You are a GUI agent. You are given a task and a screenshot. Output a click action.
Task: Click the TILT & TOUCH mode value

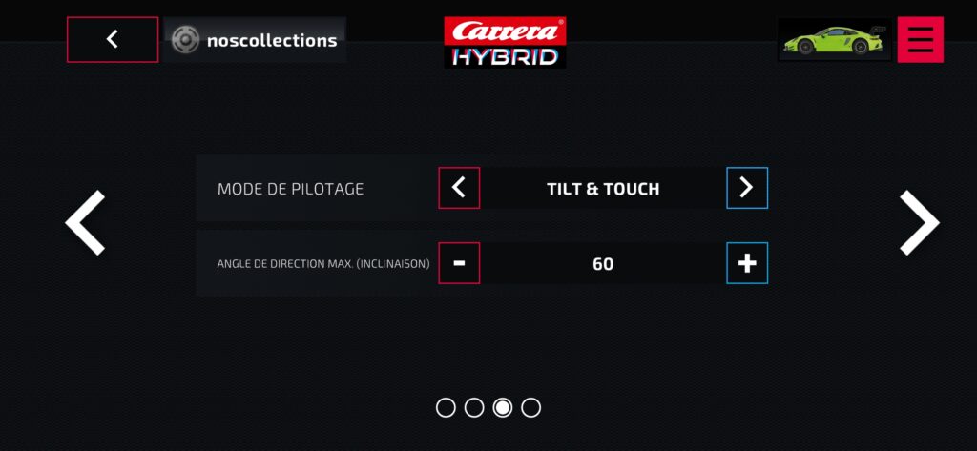coord(603,189)
